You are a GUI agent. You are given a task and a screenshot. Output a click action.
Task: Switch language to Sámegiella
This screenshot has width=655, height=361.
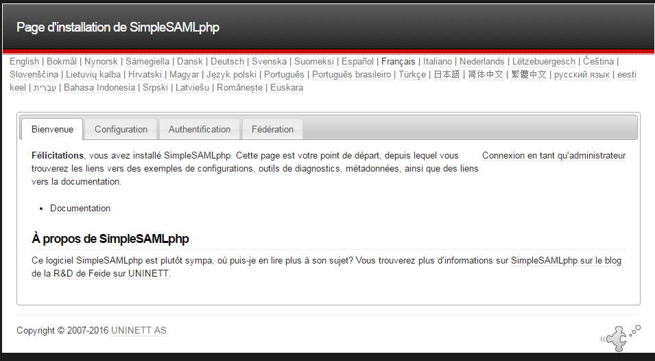[147, 61]
